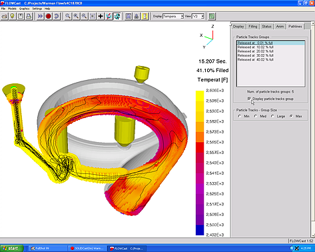Image resolution: width=315 pixels, height=252 pixels.
Task: Select the Min group size radio button
Action: pyautogui.click(x=240, y=116)
